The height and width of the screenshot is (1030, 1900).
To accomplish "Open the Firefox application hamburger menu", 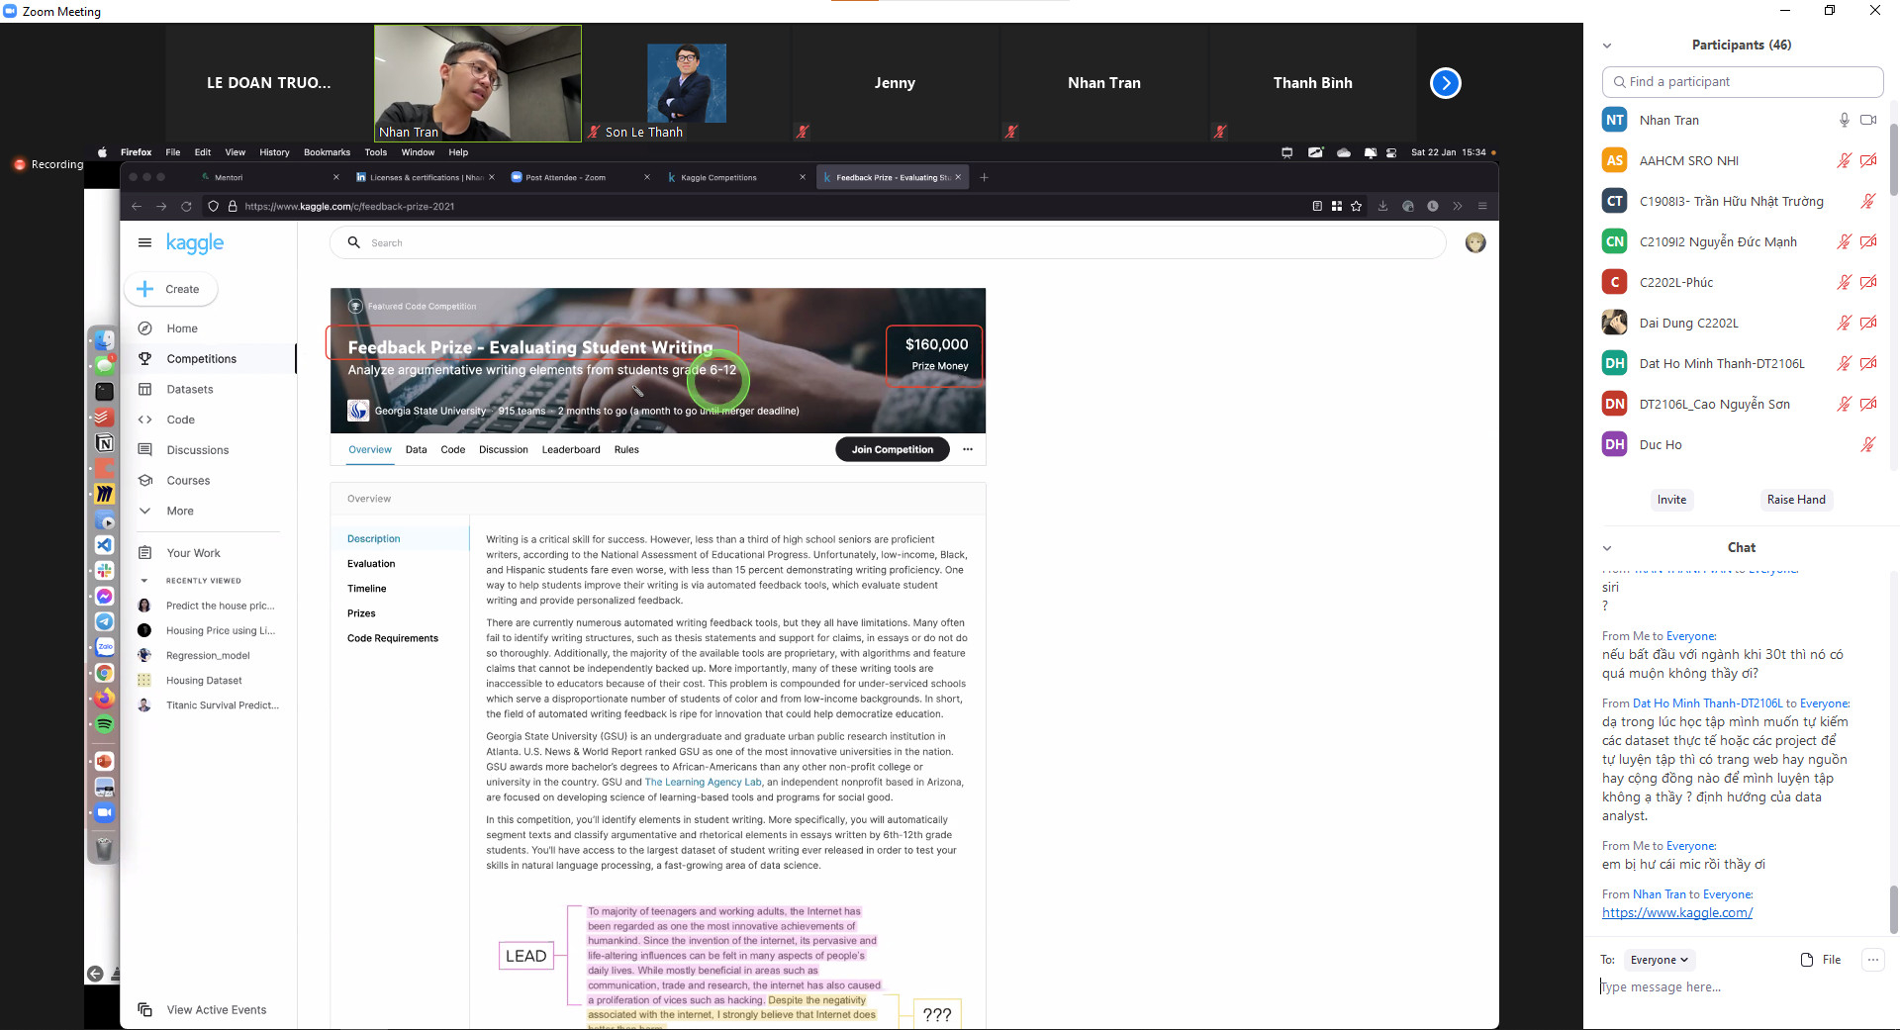I will pos(1482,206).
